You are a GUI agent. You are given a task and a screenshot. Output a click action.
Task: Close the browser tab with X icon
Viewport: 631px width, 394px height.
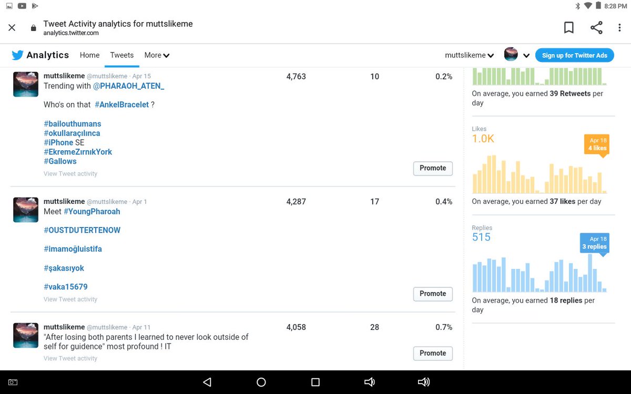[x=12, y=28]
